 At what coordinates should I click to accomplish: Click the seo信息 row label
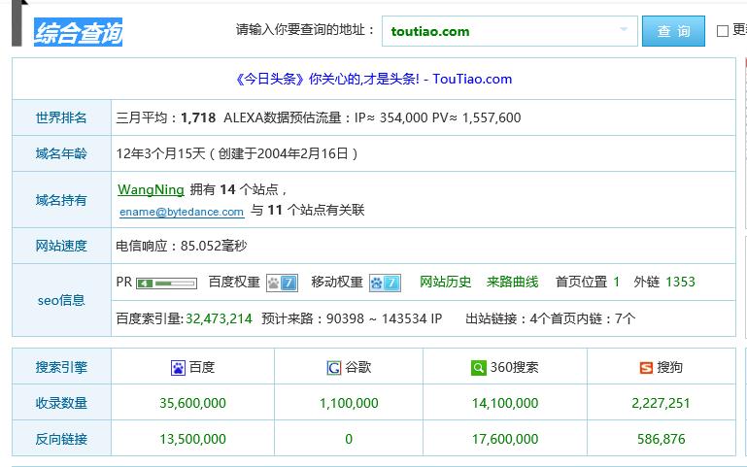coord(61,300)
